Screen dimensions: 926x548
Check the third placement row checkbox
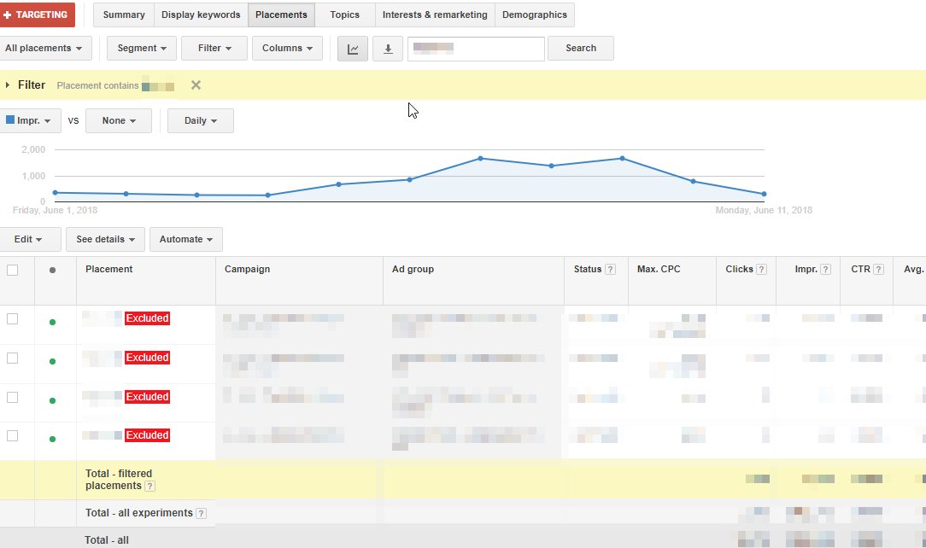coord(13,398)
